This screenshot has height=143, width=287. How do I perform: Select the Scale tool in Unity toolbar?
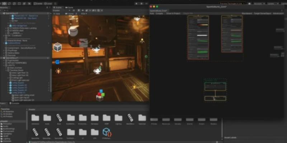(14, 4)
